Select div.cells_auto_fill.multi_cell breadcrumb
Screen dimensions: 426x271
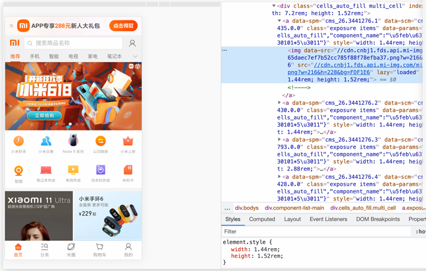[363, 208]
